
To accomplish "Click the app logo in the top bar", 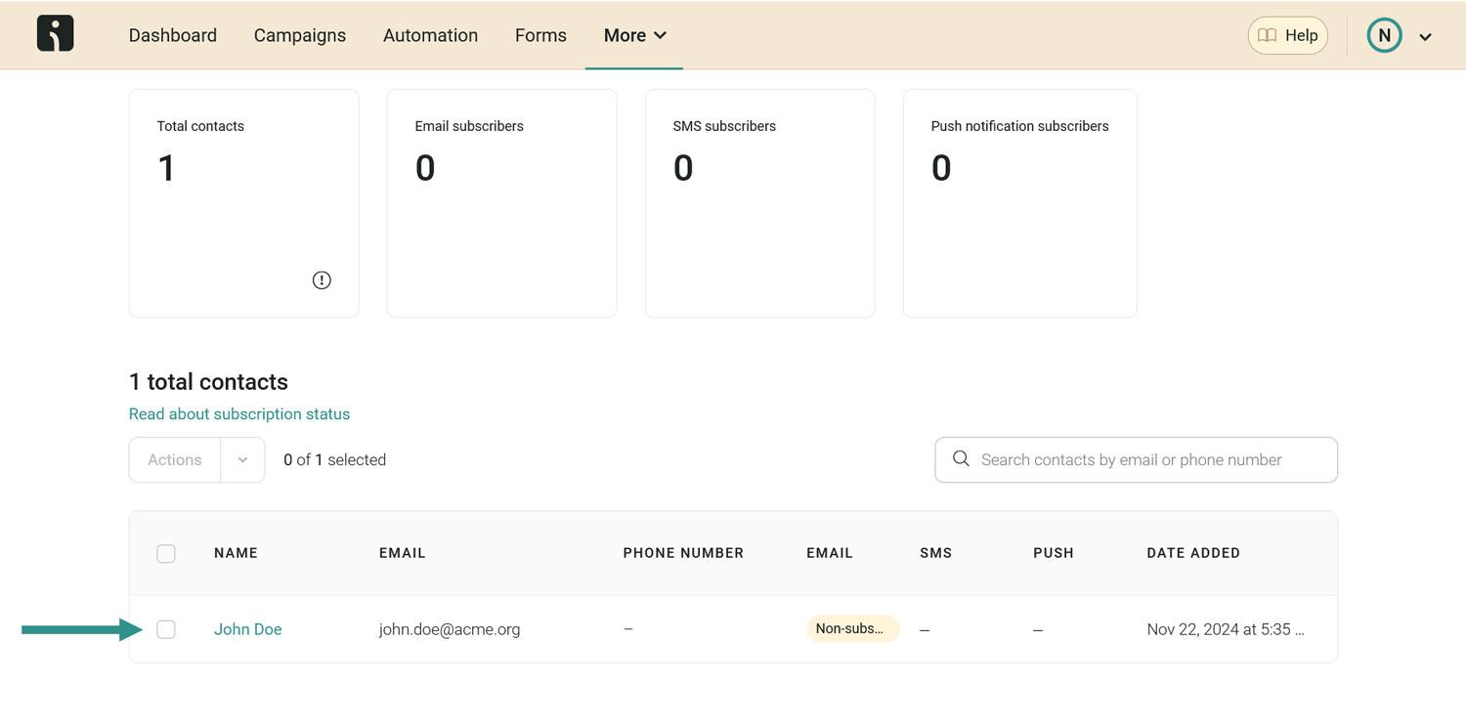I will 55,34.
